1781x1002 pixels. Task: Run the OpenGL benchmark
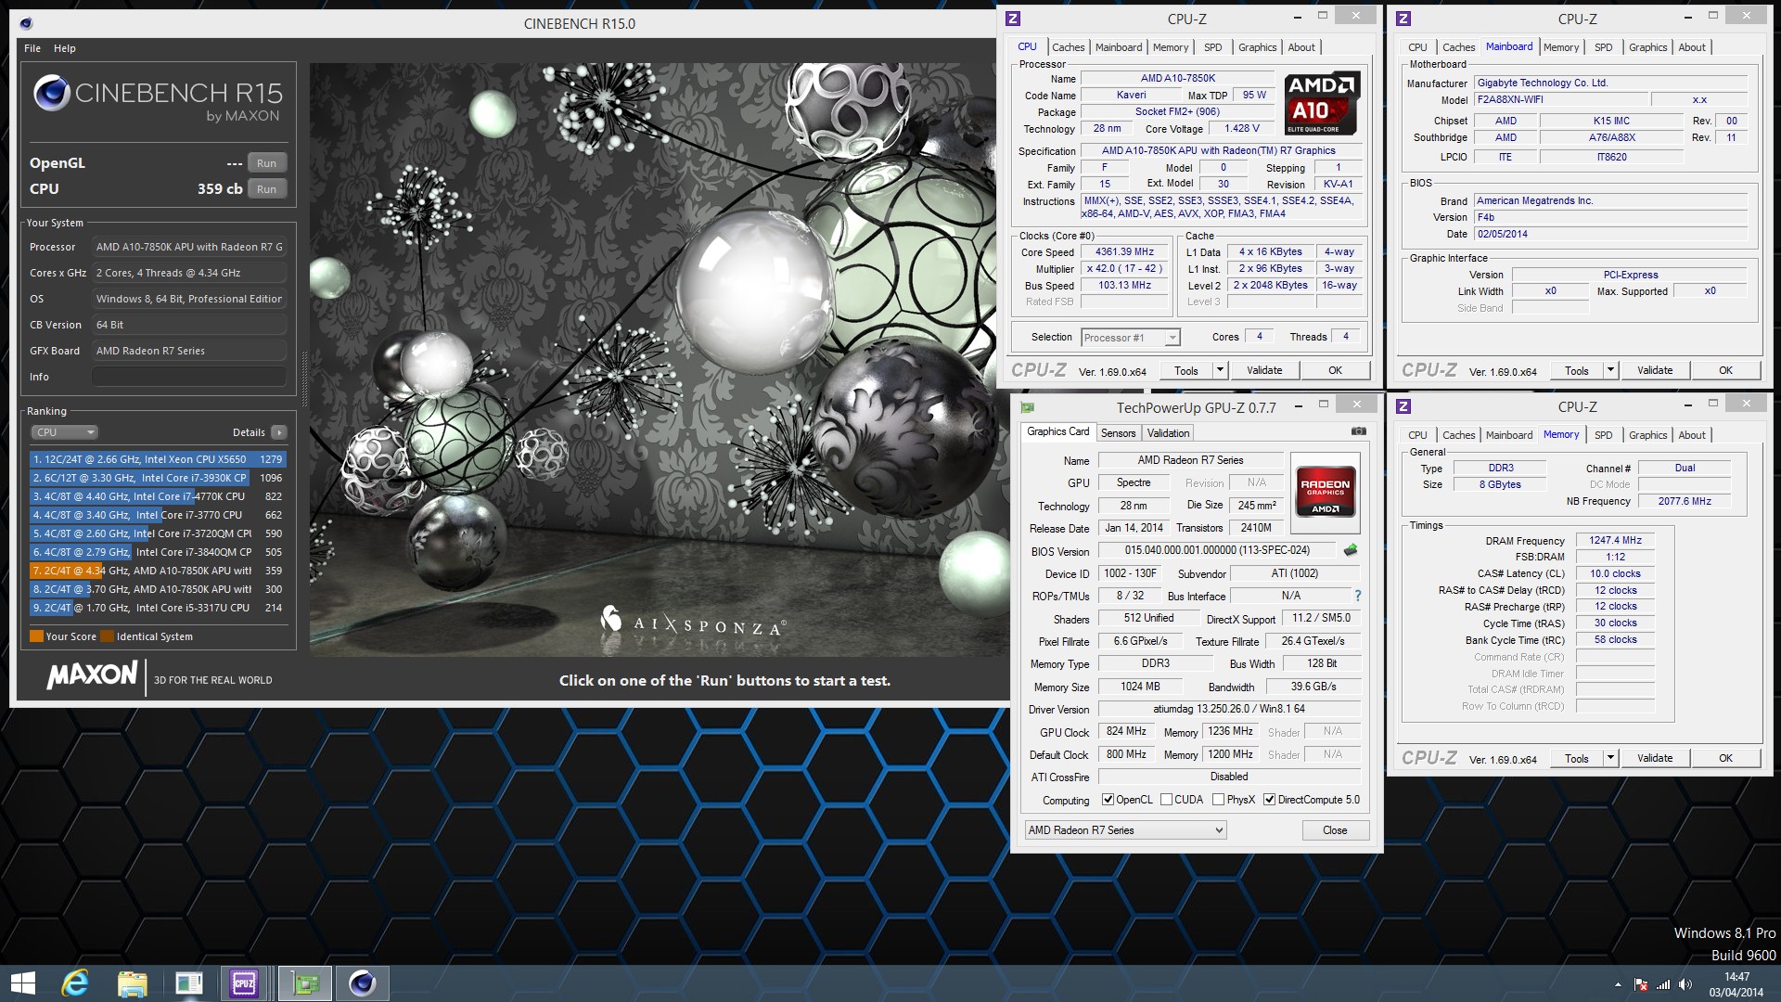[x=266, y=163]
